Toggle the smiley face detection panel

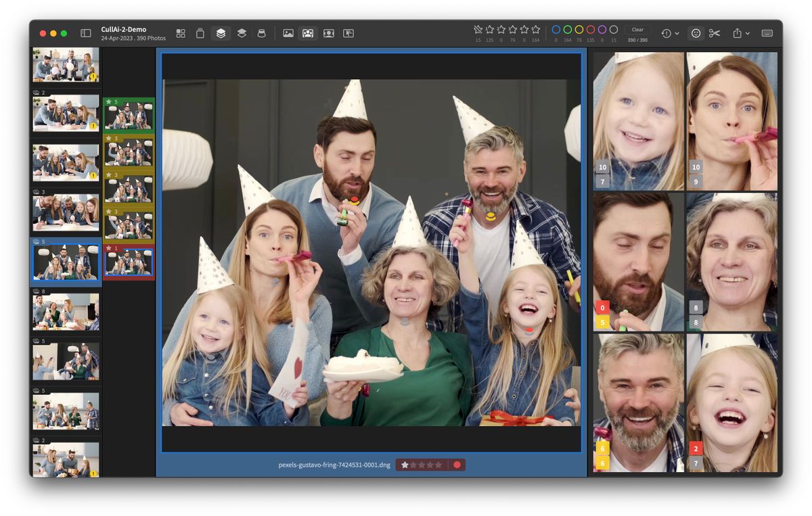click(696, 33)
